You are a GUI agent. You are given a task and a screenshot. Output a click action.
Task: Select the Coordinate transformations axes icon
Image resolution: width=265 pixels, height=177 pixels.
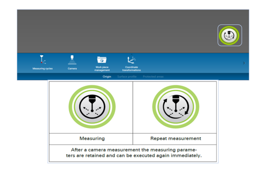point(132,60)
